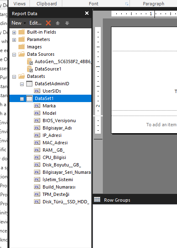Collapse the Datasets folder

pos(14,77)
